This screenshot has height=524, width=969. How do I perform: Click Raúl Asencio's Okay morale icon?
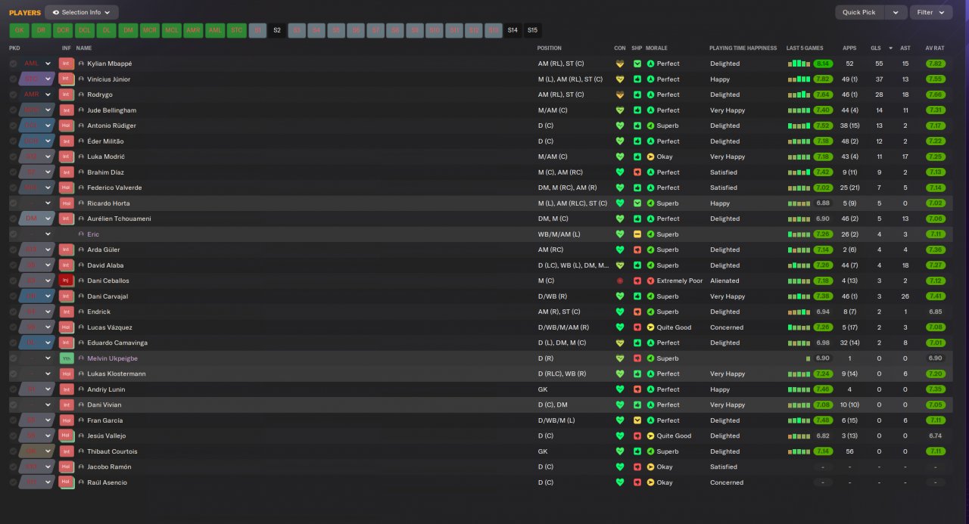tap(650, 482)
